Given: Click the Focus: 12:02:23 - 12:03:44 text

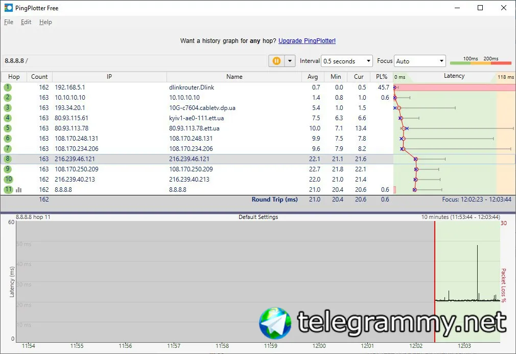Looking at the screenshot, I should click(477, 200).
